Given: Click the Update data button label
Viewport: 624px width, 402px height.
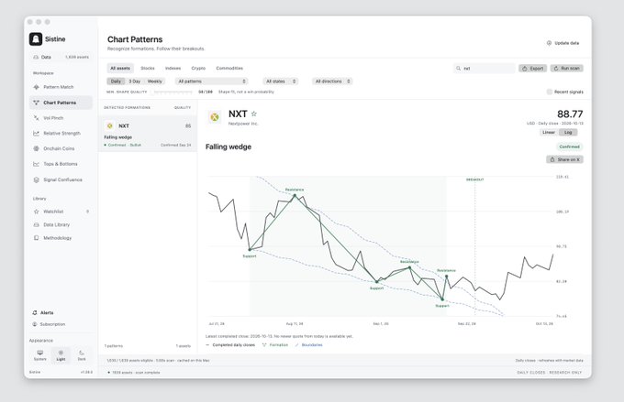Looking at the screenshot, I should [567, 43].
